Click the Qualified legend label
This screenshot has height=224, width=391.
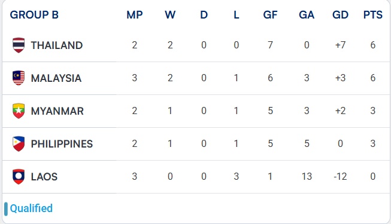[x=31, y=208]
